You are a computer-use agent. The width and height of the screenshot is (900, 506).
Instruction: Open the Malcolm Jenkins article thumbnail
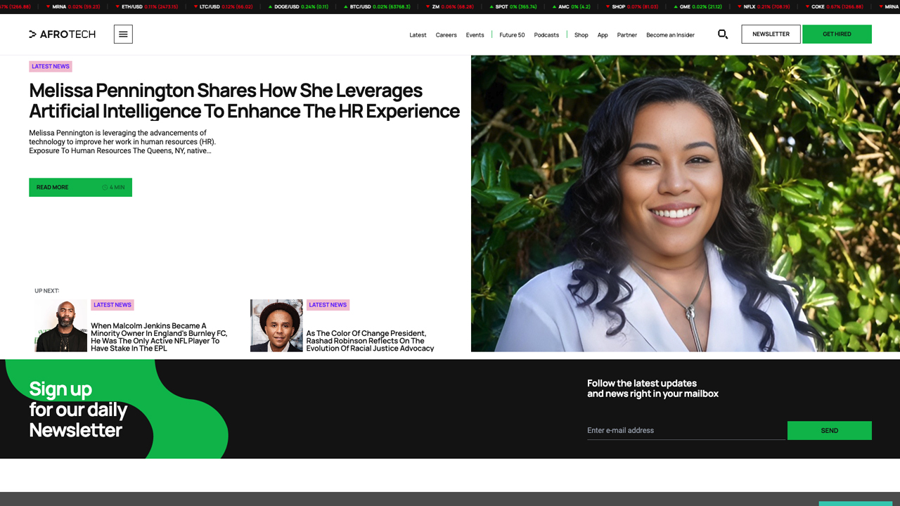coord(61,325)
